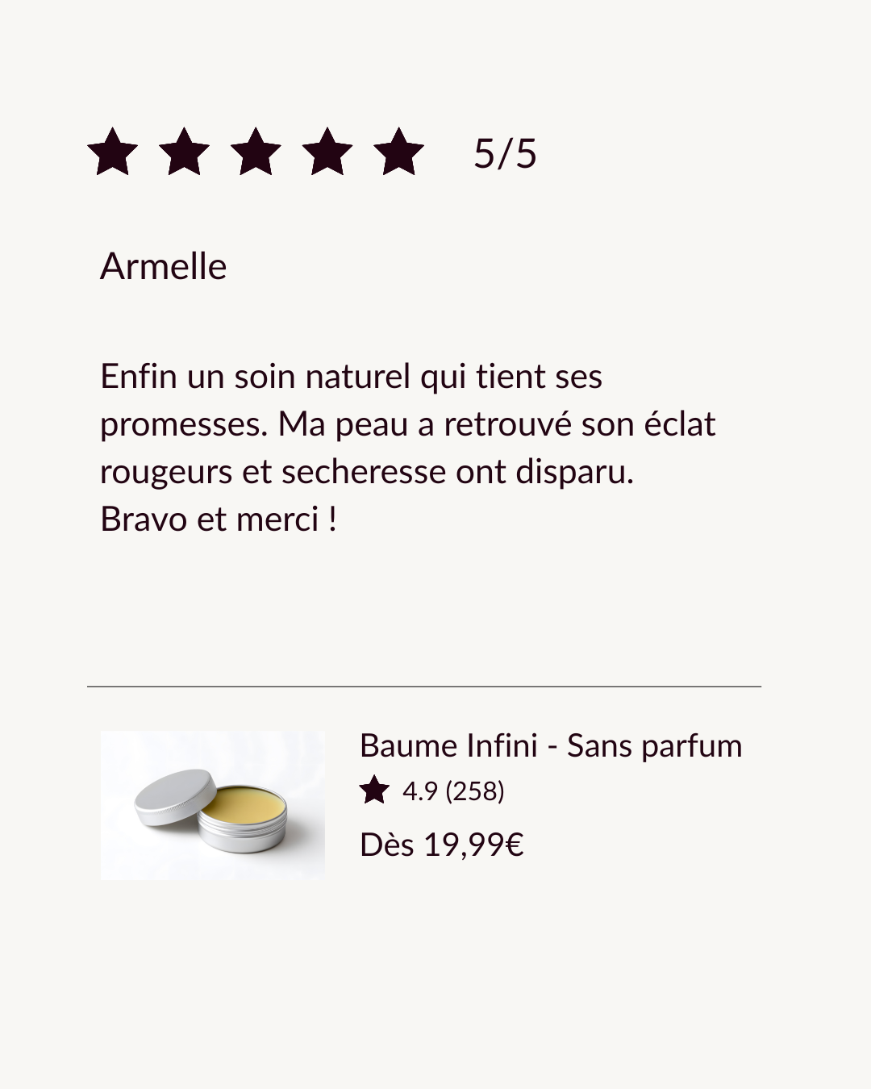Click the fifth star of the rating
Viewport: 871px width, 1089px height.
tap(398, 152)
